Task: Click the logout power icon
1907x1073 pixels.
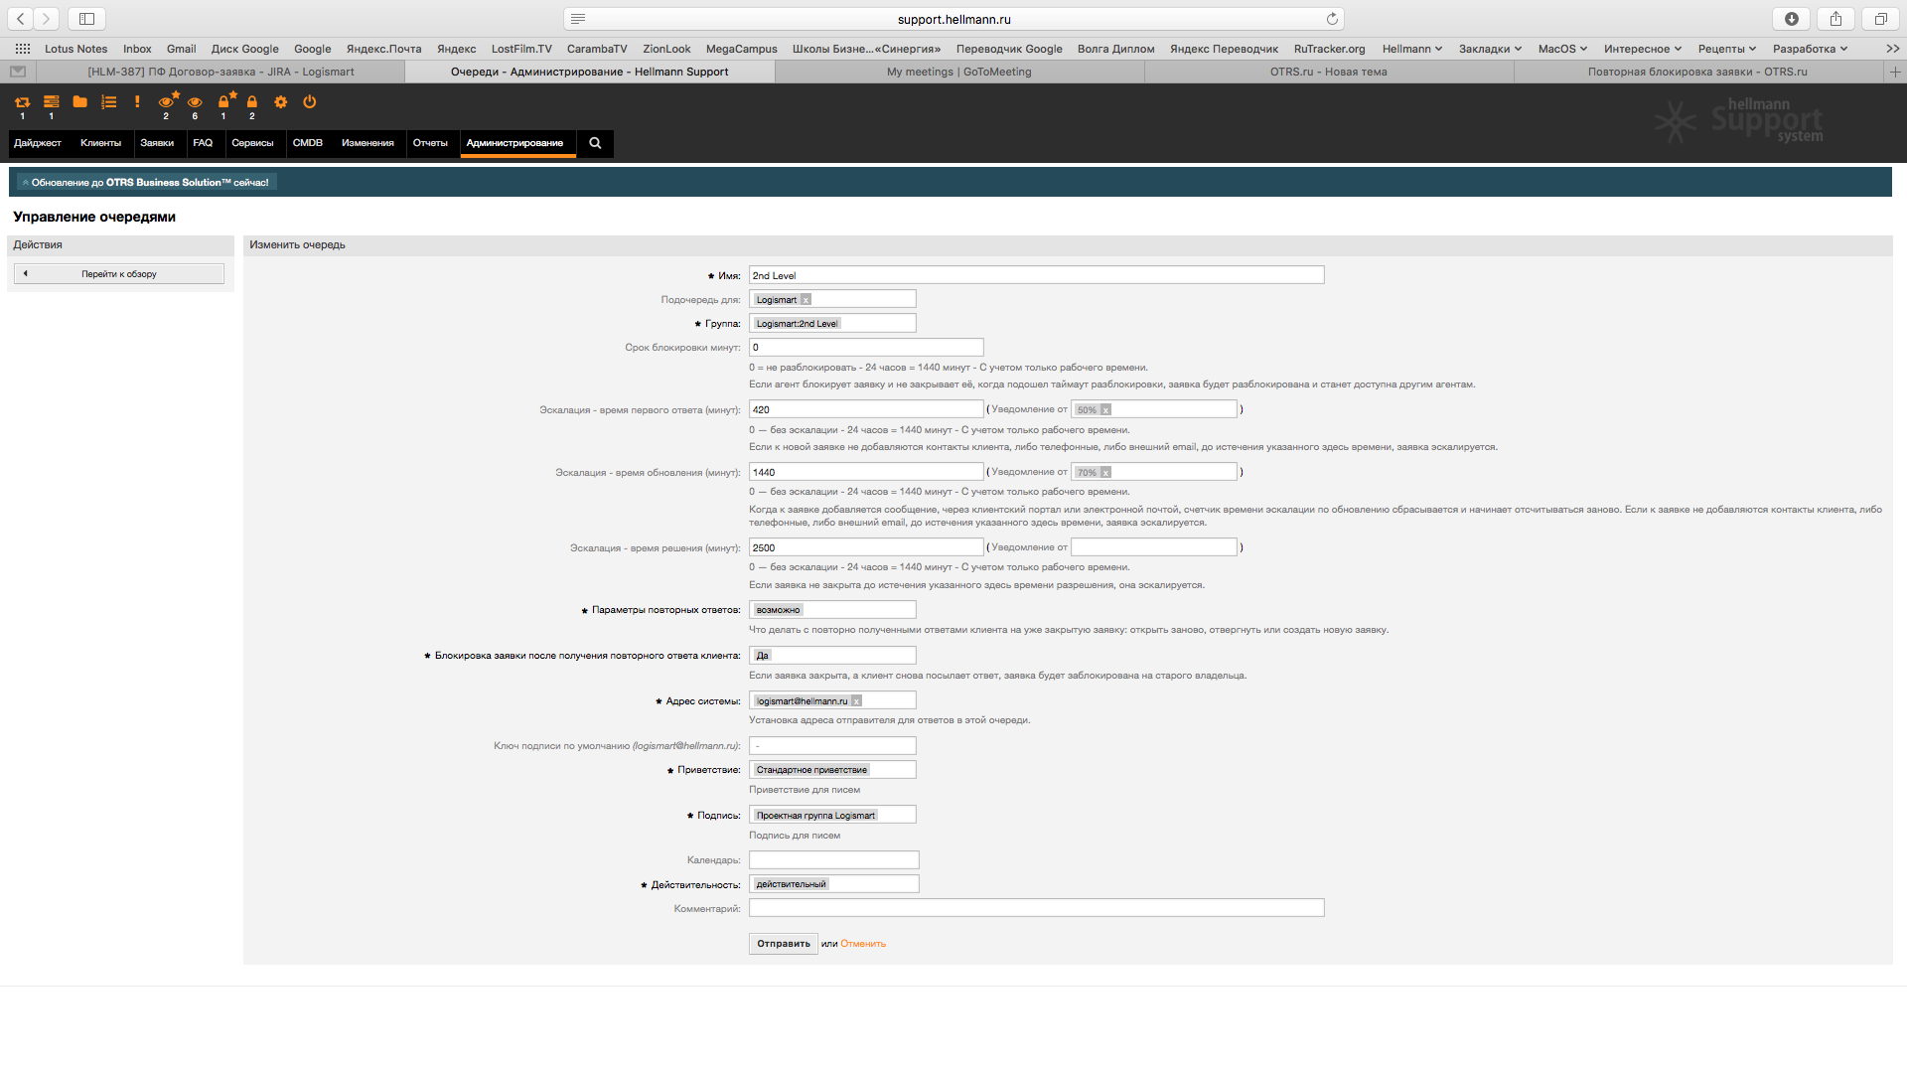Action: [310, 102]
